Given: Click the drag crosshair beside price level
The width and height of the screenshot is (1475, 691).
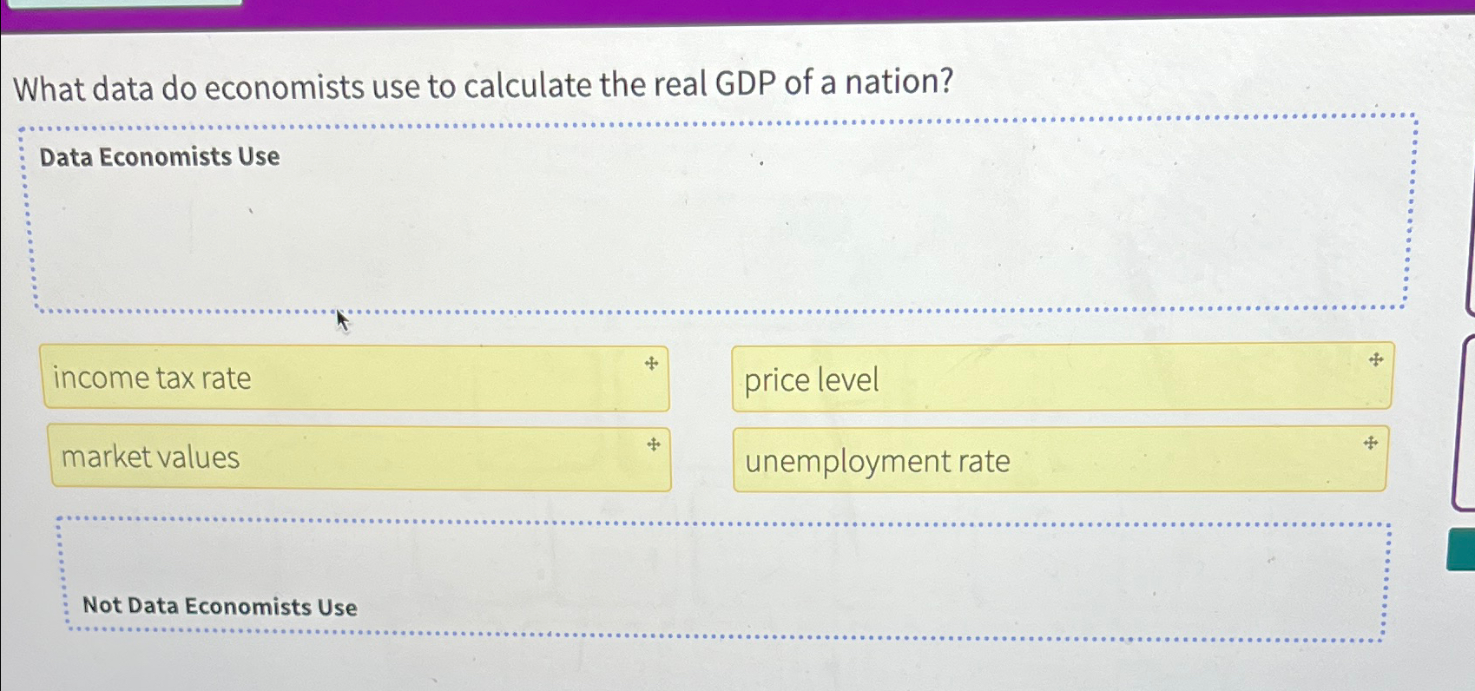Looking at the screenshot, I should pos(1373,359).
